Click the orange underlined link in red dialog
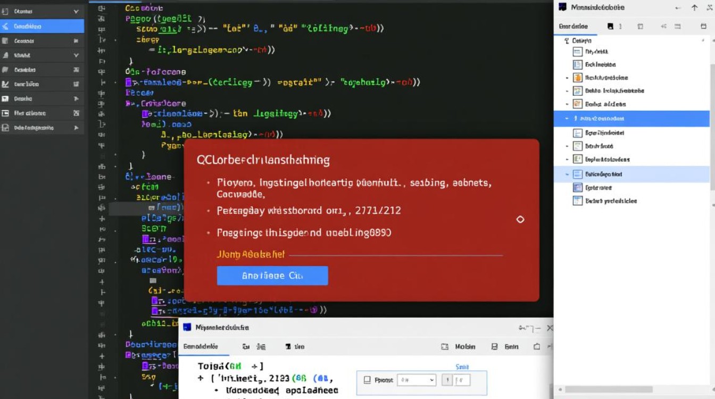This screenshot has height=399, width=715. [251, 254]
